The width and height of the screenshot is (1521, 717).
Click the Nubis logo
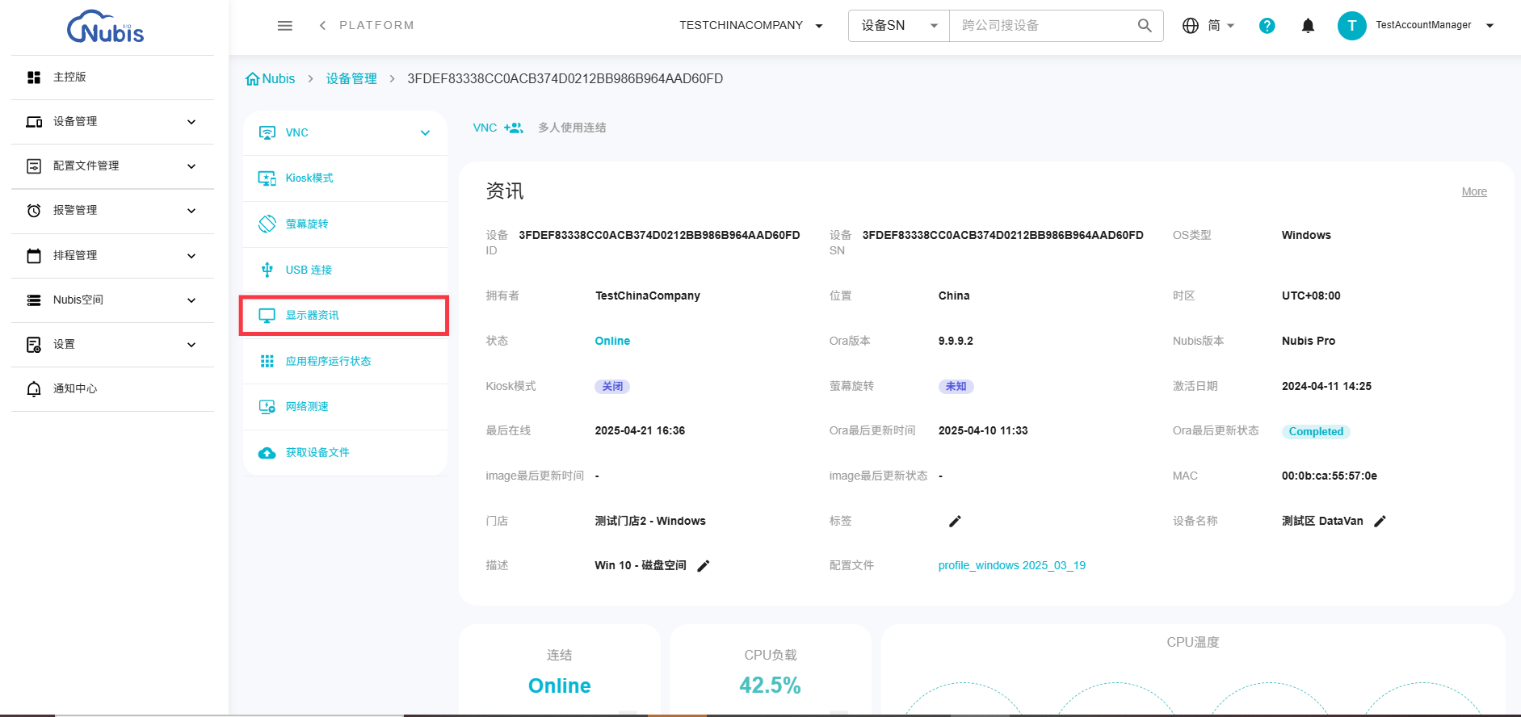pos(105,27)
